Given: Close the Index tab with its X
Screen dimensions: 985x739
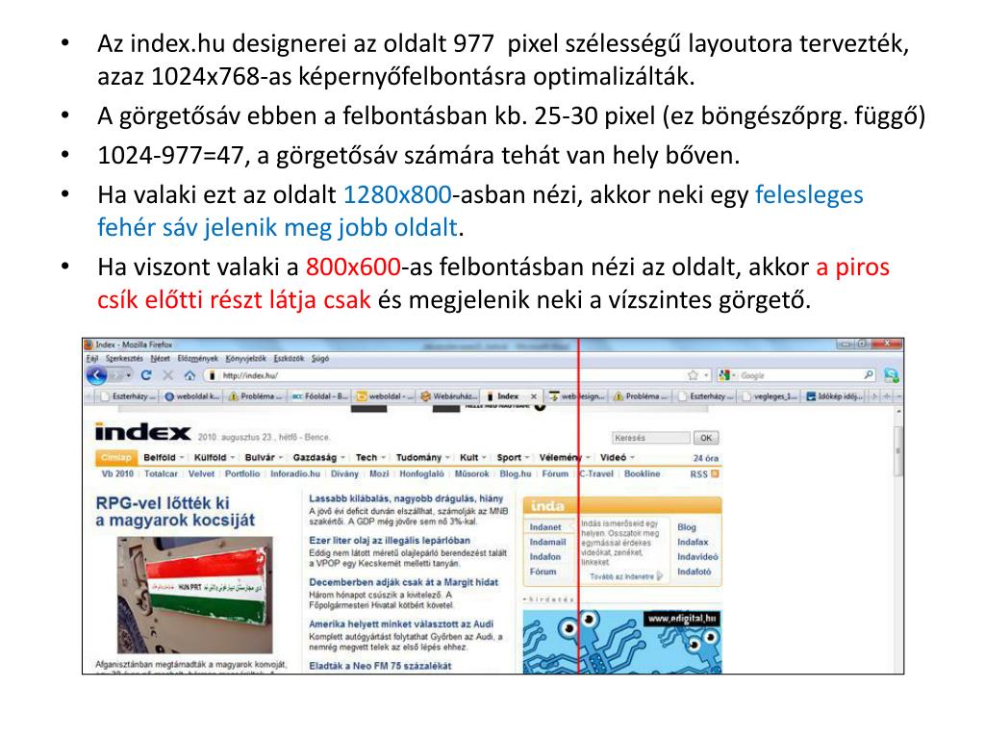Looking at the screenshot, I should tap(534, 396).
